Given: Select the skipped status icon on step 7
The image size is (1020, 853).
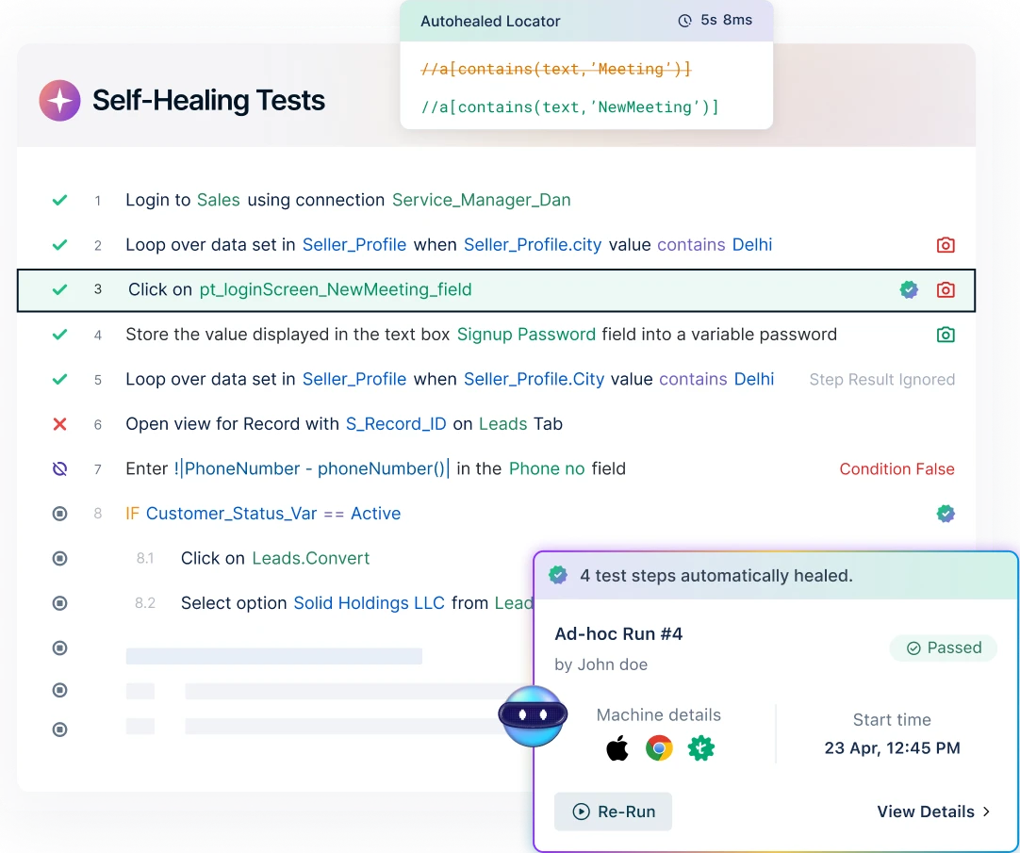Looking at the screenshot, I should click(59, 468).
